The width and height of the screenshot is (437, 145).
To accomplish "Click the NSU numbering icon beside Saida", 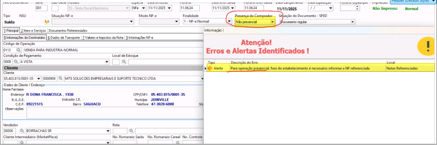I will [47, 22].
